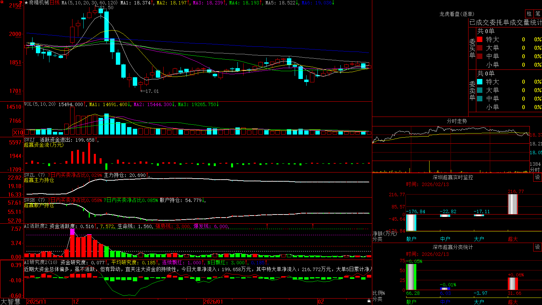Click the 17.01 low price annotation
Viewport: 542px width, 305px height.
click(152, 91)
